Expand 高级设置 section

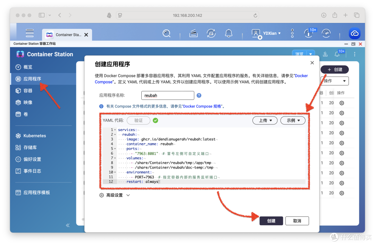coord(115,195)
